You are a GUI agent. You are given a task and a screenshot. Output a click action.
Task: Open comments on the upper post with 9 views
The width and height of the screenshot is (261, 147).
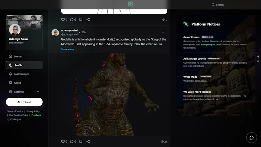click(x=71, y=20)
